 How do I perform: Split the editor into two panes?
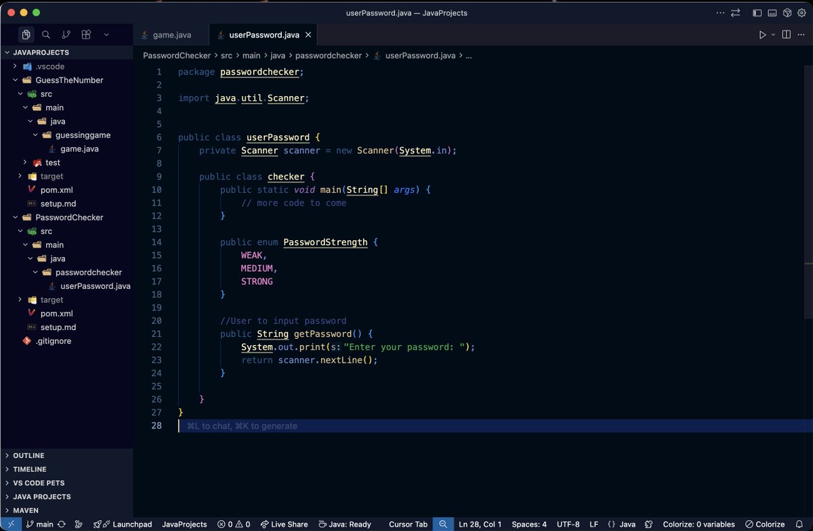[x=785, y=34]
